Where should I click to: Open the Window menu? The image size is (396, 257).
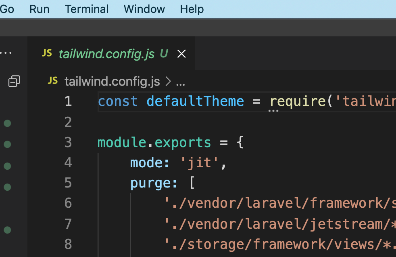[144, 9]
